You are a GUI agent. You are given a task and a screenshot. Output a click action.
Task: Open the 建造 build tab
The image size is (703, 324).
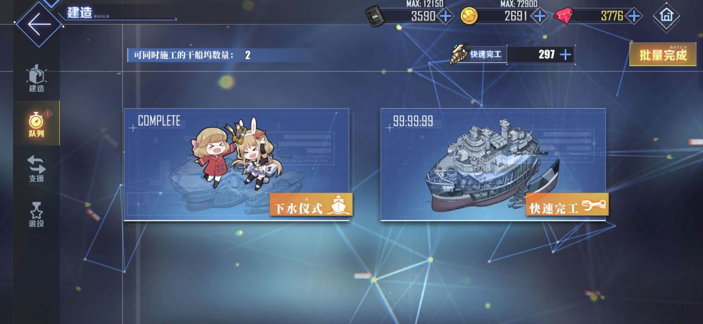[36, 79]
